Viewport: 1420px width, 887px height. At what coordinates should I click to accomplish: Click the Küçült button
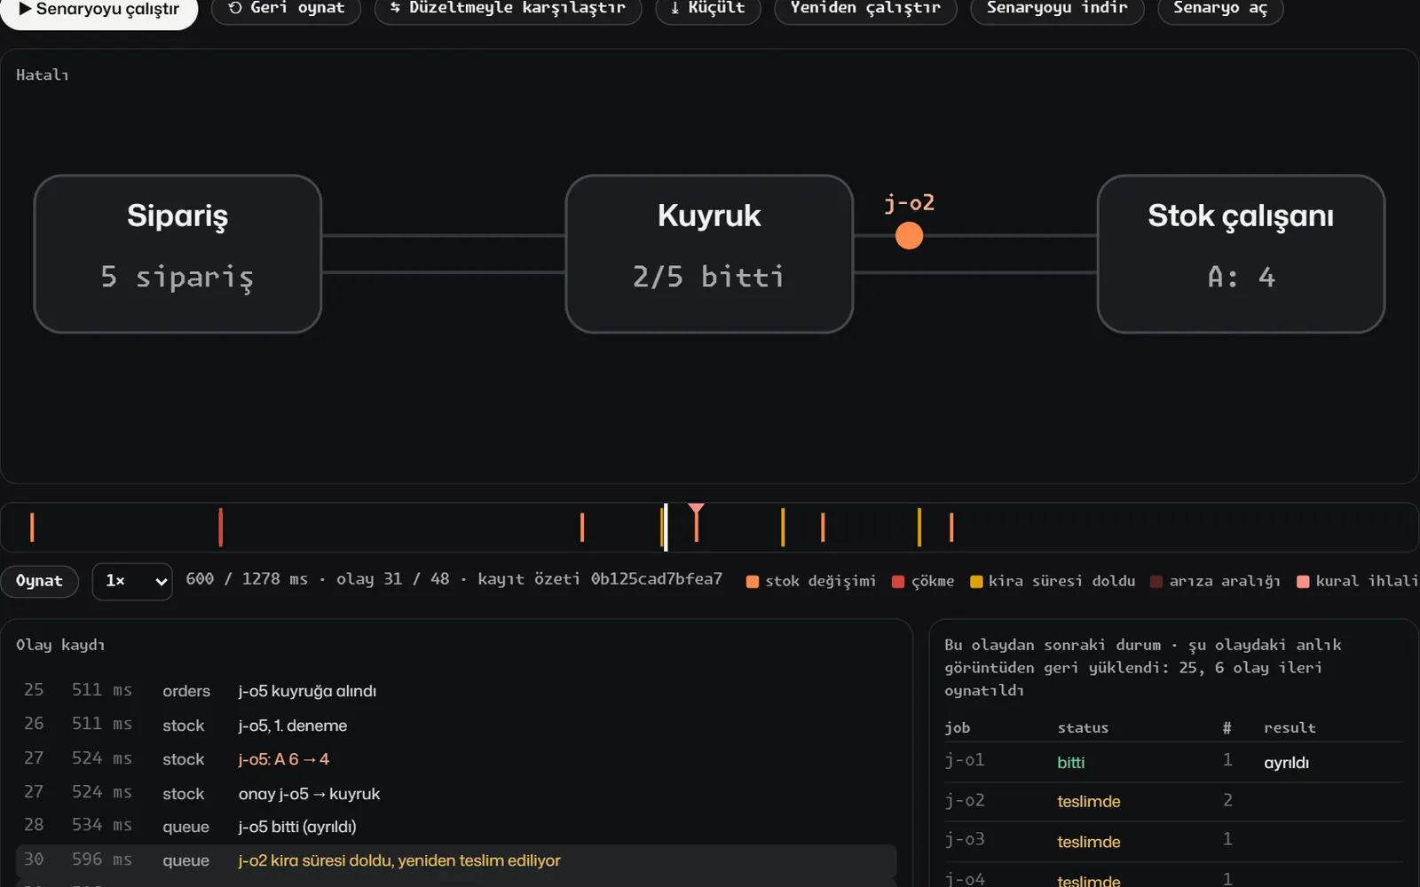(x=707, y=9)
